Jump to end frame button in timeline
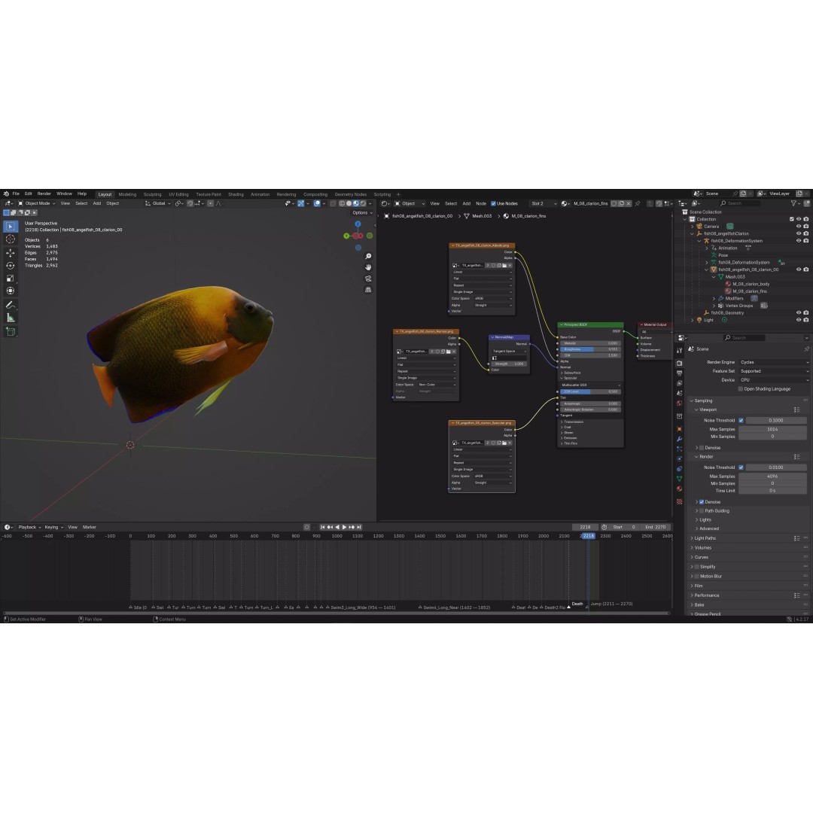The height and width of the screenshot is (813, 813). [x=359, y=527]
